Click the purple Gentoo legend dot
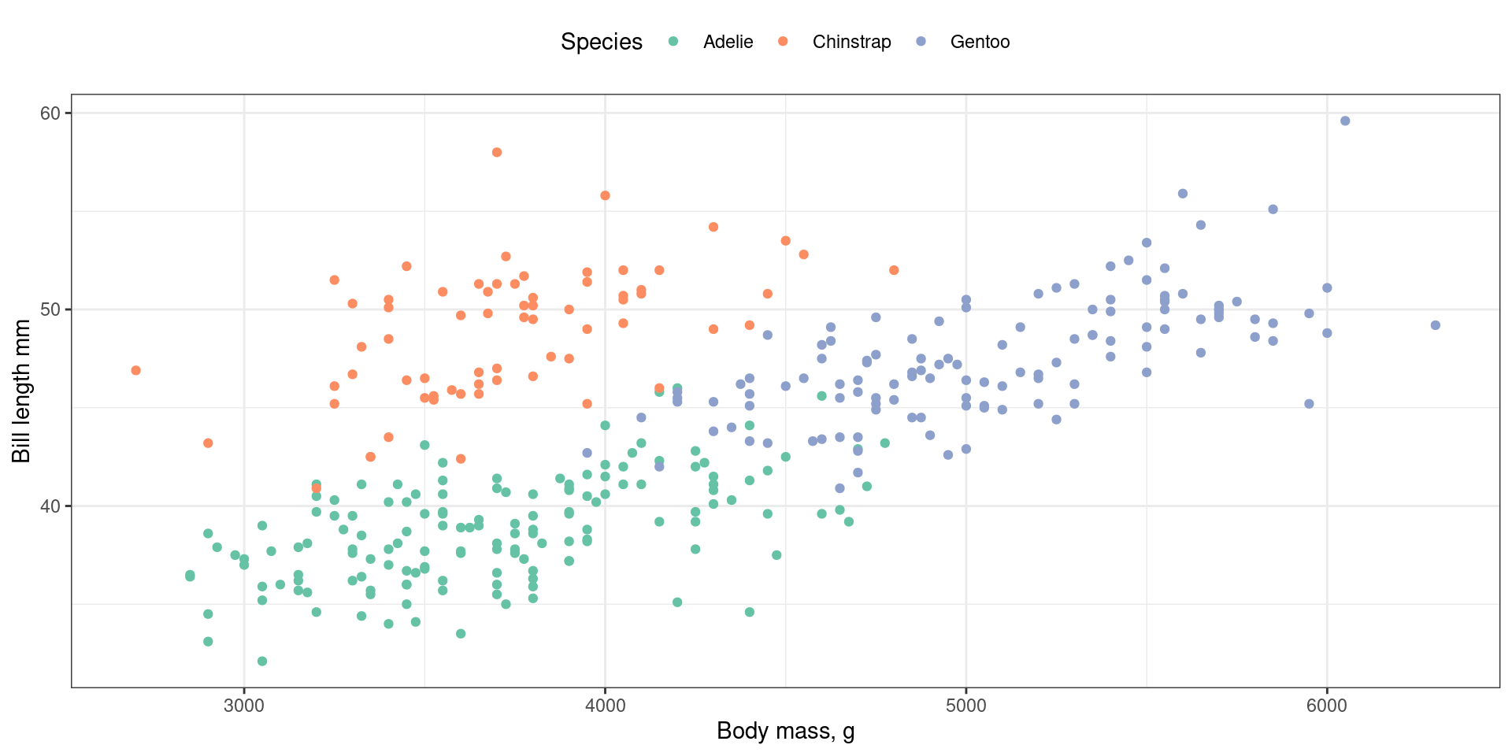This screenshot has width=1512, height=756. 921,42
